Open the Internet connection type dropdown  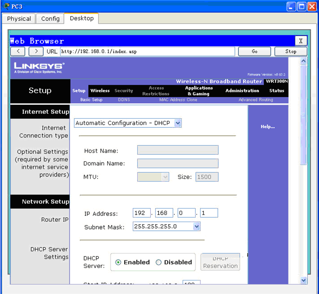click(128, 123)
